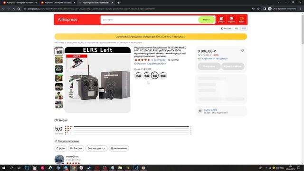The image size is (304, 171).
Task: Go to Запчасти и аксессуары breadcrumb
Action: (x=131, y=42)
